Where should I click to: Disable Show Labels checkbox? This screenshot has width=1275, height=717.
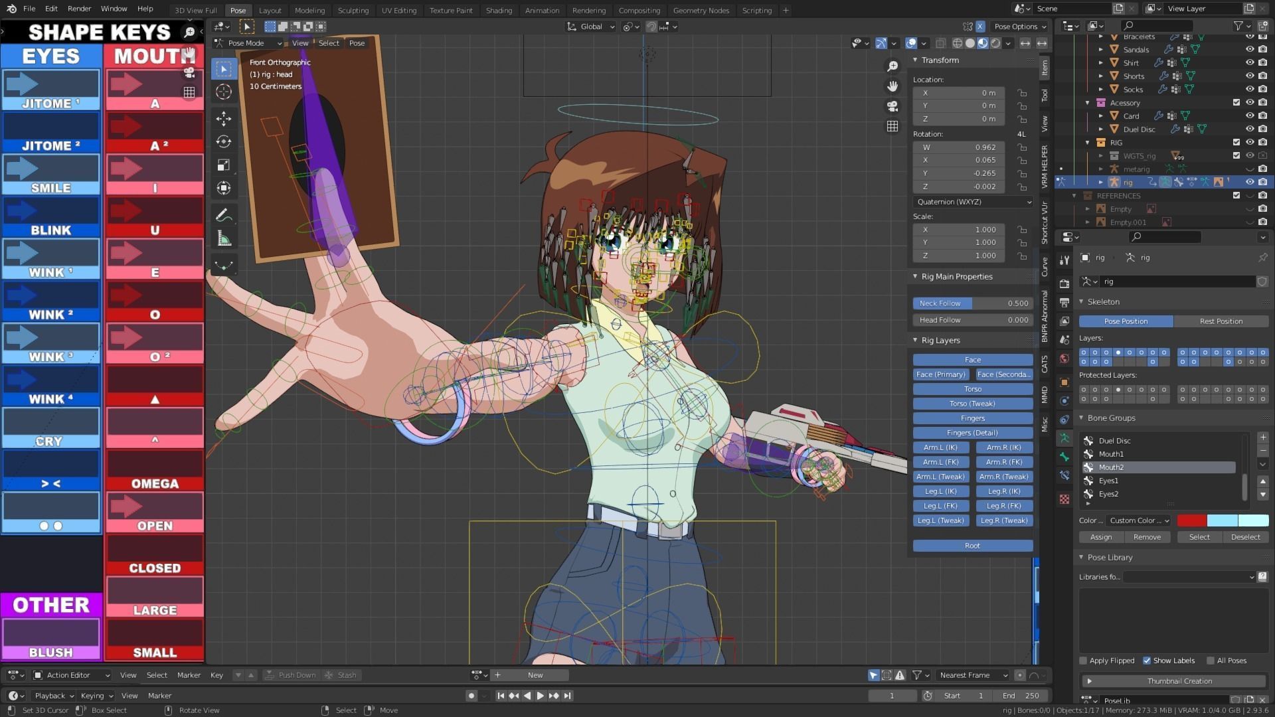click(x=1147, y=661)
